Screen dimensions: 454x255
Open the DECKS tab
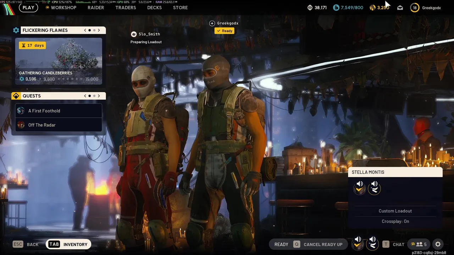154,7
